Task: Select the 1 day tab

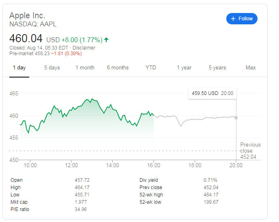Action: 19,68
